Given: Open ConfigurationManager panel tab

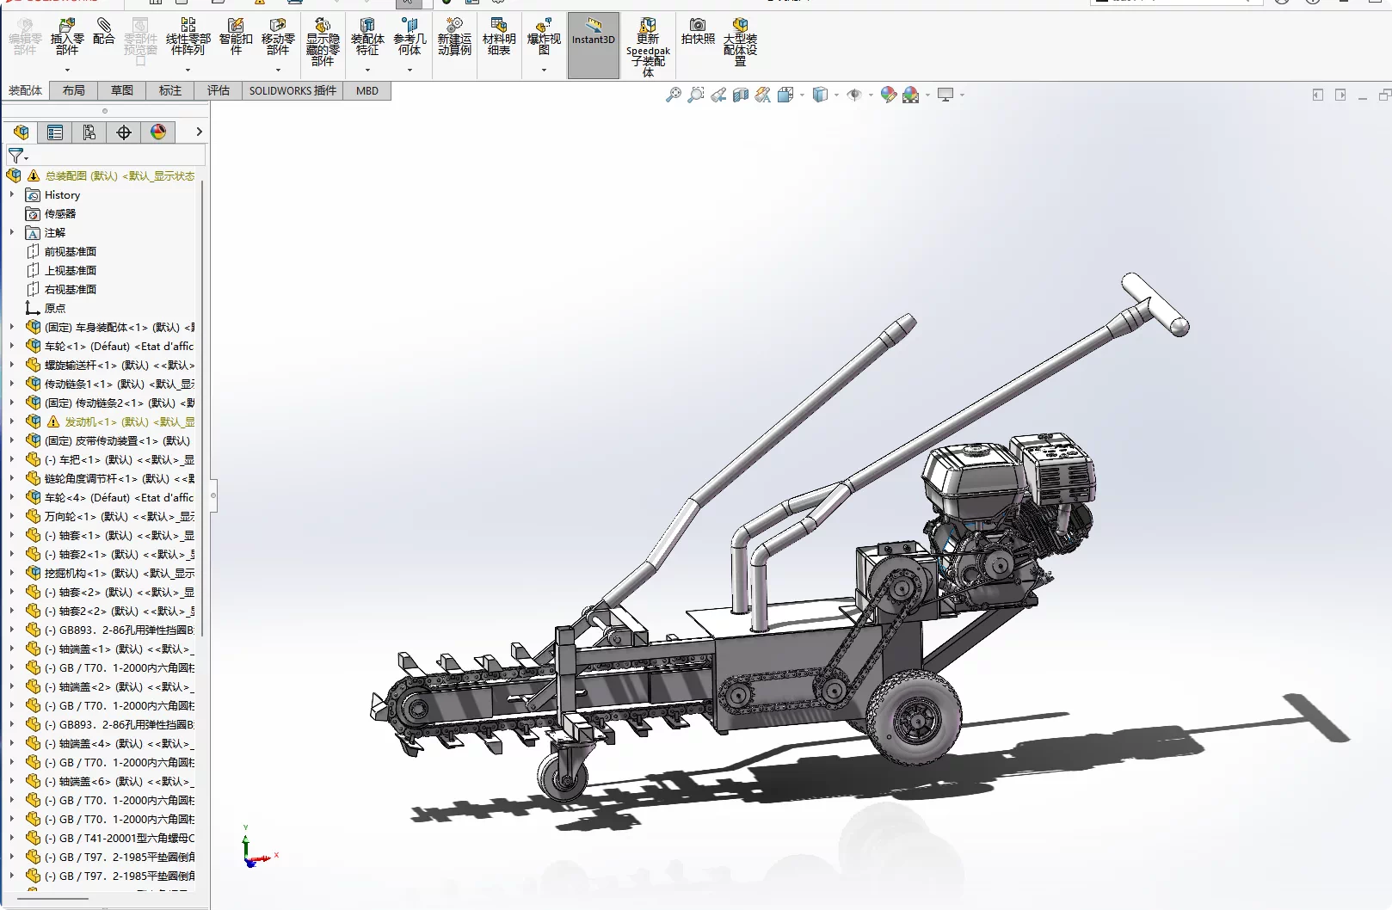Looking at the screenshot, I should [89, 132].
